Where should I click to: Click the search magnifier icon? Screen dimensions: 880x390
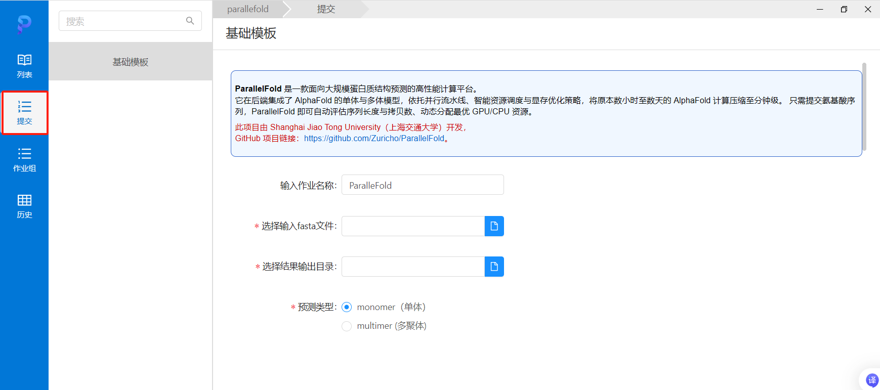click(190, 21)
